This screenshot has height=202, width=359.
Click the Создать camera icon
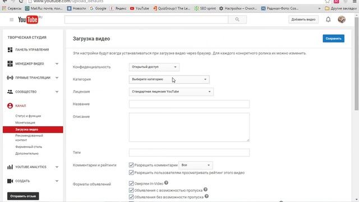[x=10, y=181]
